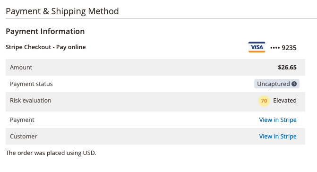Click the Payment & Shipping Method heading
The image size is (317, 172).
pos(62,11)
